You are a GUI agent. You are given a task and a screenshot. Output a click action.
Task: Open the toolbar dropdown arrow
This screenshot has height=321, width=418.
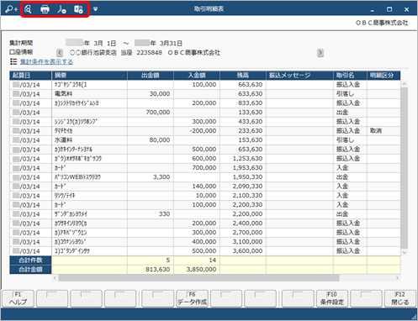[x=95, y=9]
